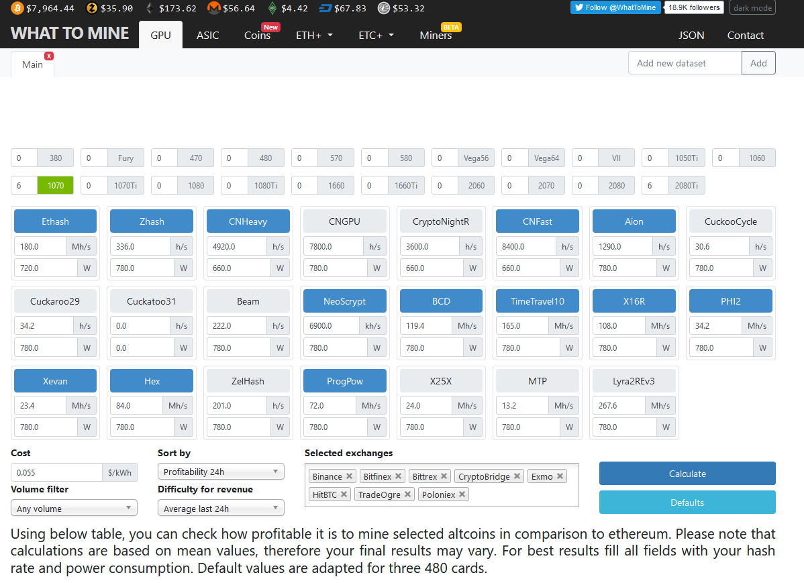Viewport: 804px width, 583px height.
Task: Reset values with Defaults button
Action: pyautogui.click(x=687, y=502)
